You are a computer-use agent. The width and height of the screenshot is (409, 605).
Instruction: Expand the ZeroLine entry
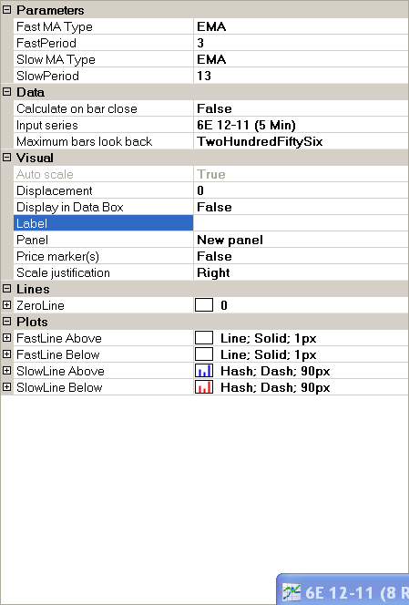pyautogui.click(x=6, y=305)
